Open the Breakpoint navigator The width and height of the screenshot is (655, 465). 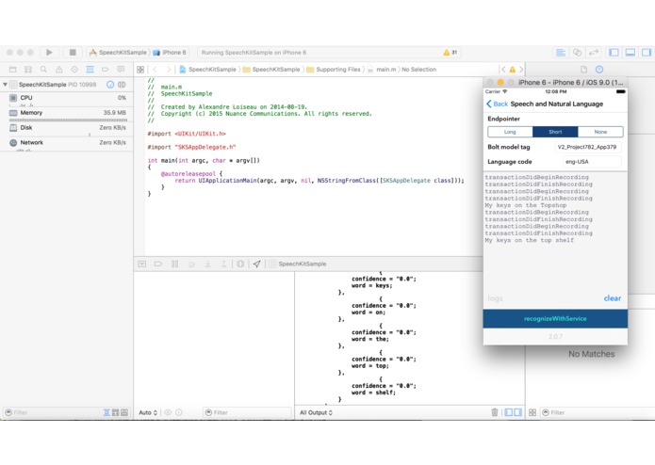pyautogui.click(x=106, y=70)
